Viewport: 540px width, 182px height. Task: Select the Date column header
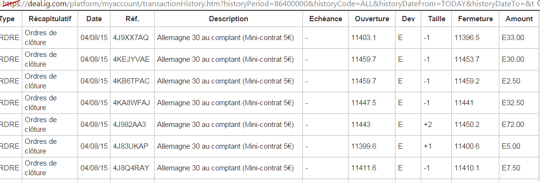[94, 19]
